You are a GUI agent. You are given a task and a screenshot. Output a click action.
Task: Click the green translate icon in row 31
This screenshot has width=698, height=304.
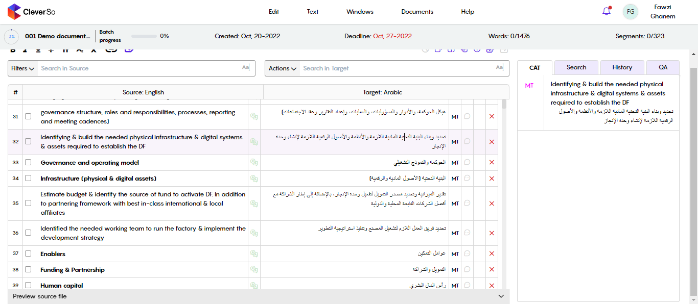coord(254,117)
